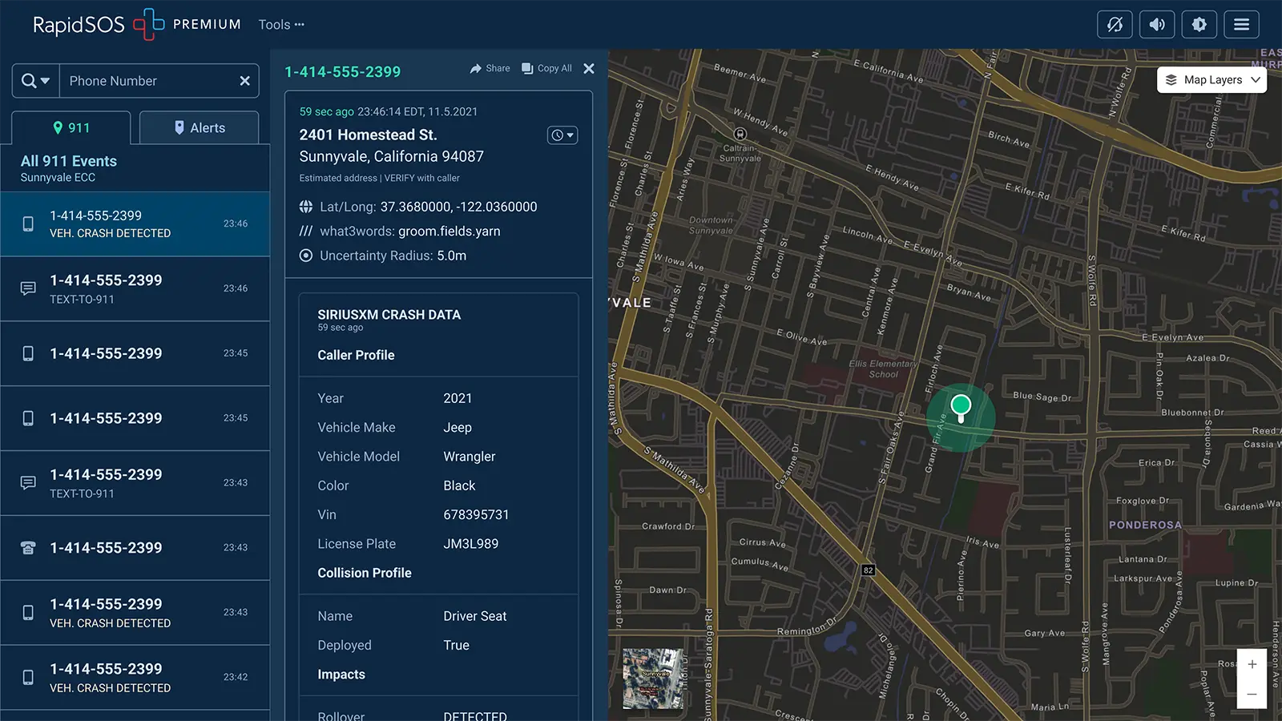Click the RapidSOS Premium logo

pyautogui.click(x=136, y=24)
